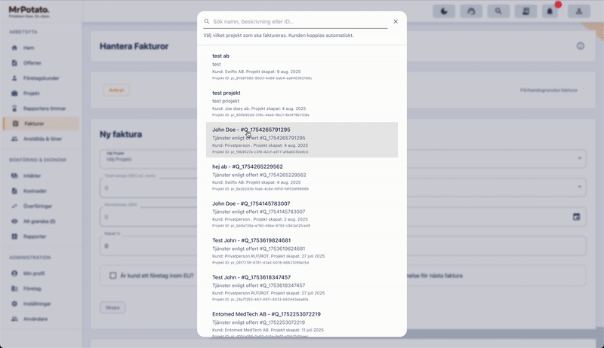Open Inställningar in sidebar

point(41,304)
